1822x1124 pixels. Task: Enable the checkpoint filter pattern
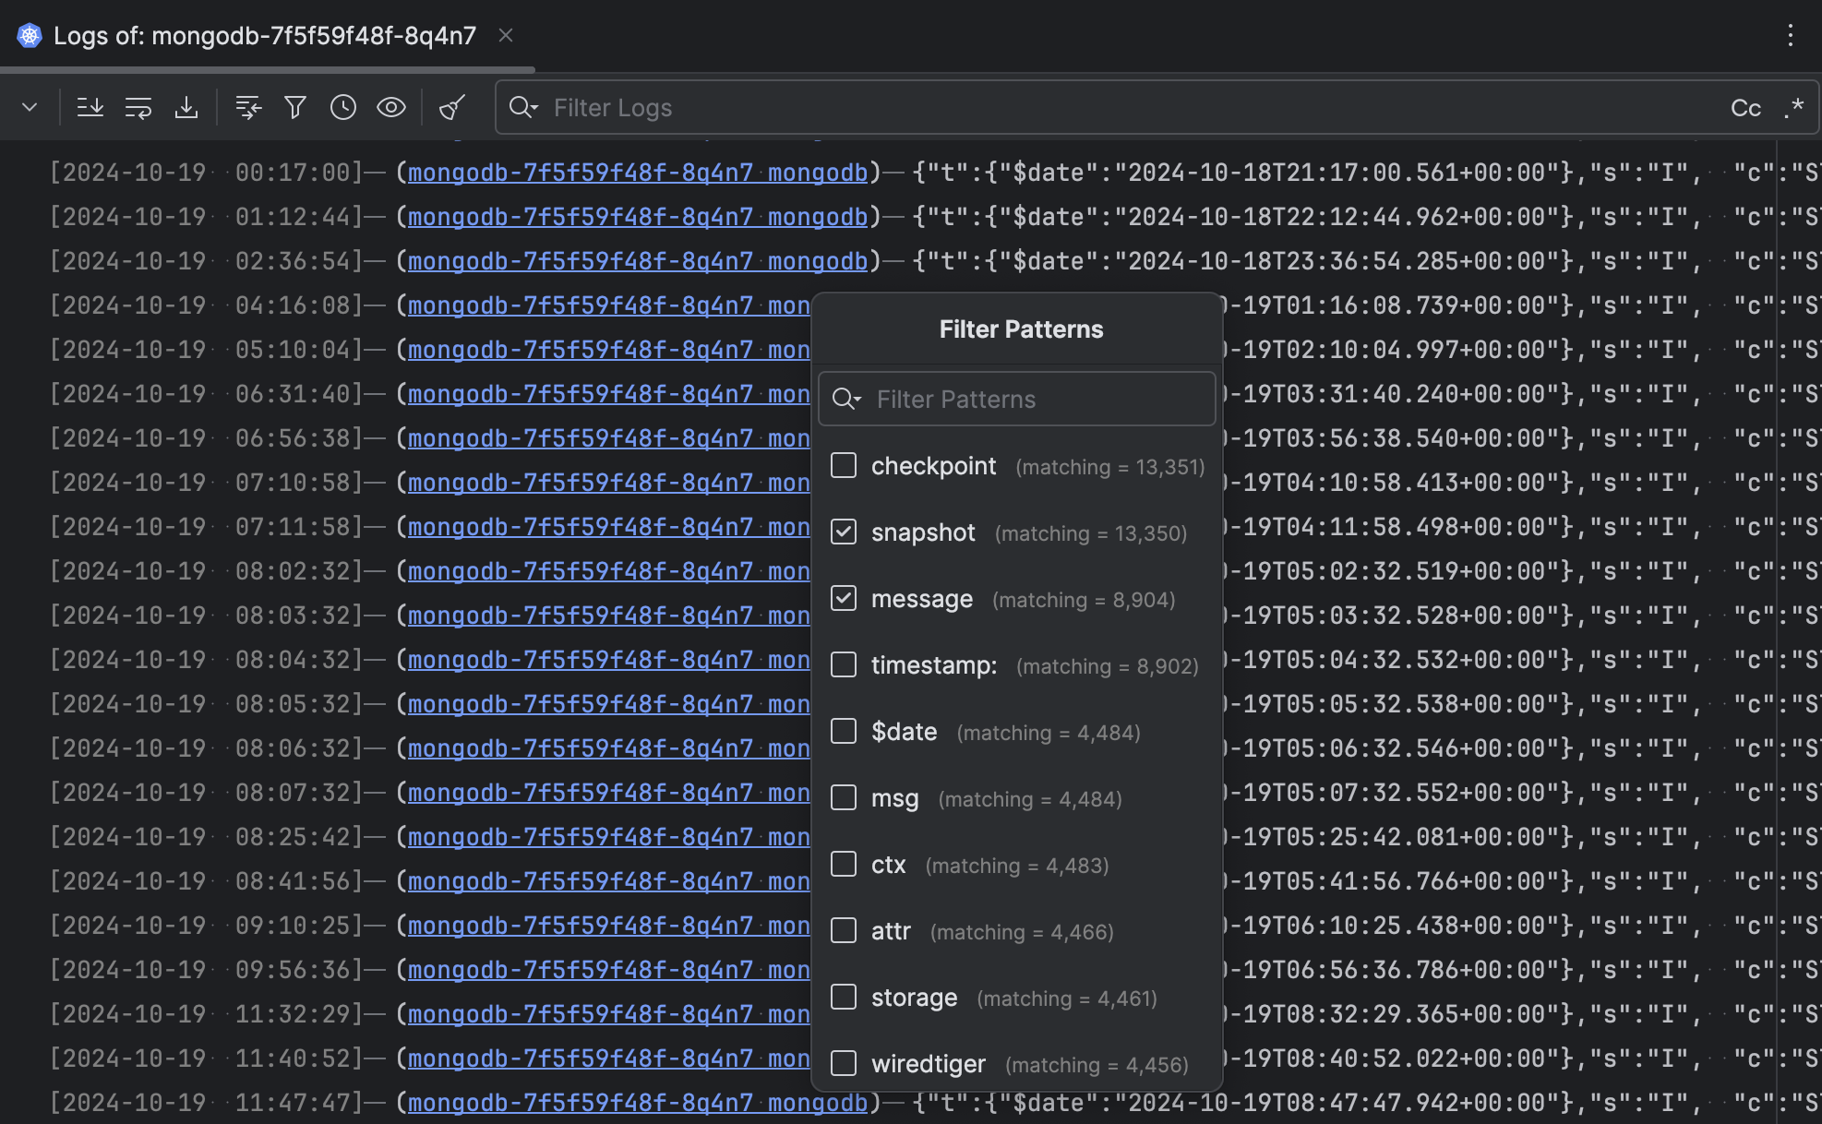click(x=843, y=465)
